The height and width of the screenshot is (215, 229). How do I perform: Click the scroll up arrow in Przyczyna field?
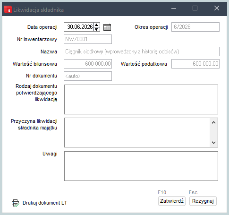coord(213,122)
